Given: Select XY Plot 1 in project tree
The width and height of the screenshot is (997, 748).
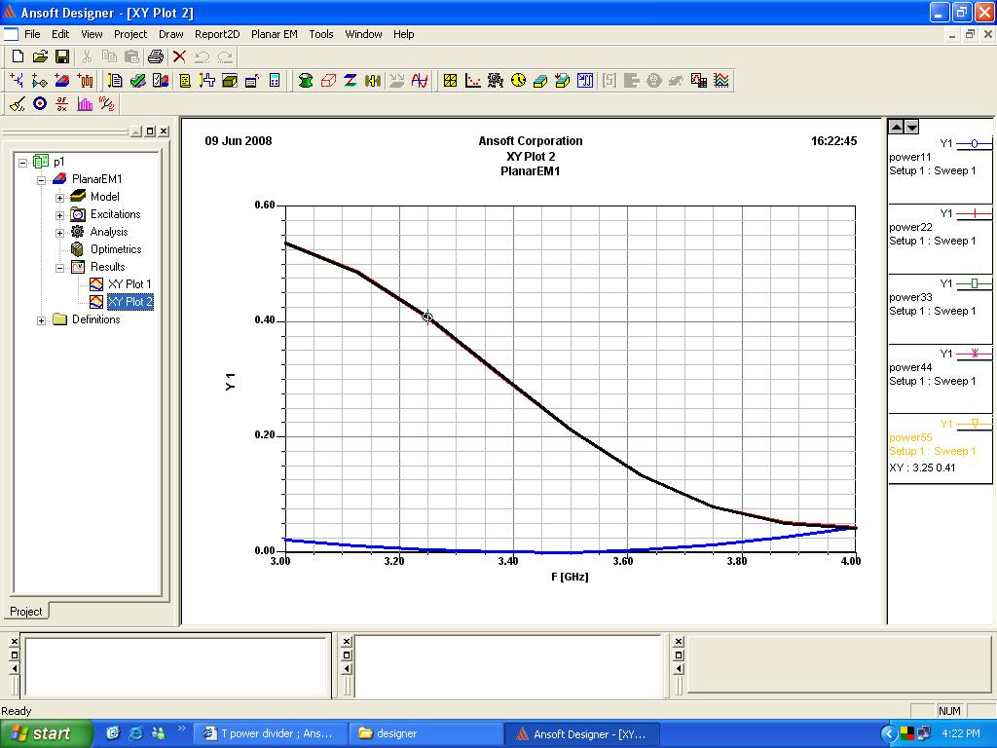Looking at the screenshot, I should click(129, 284).
